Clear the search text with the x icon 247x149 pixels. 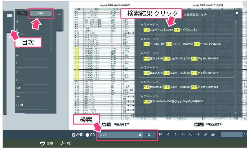click(x=140, y=135)
